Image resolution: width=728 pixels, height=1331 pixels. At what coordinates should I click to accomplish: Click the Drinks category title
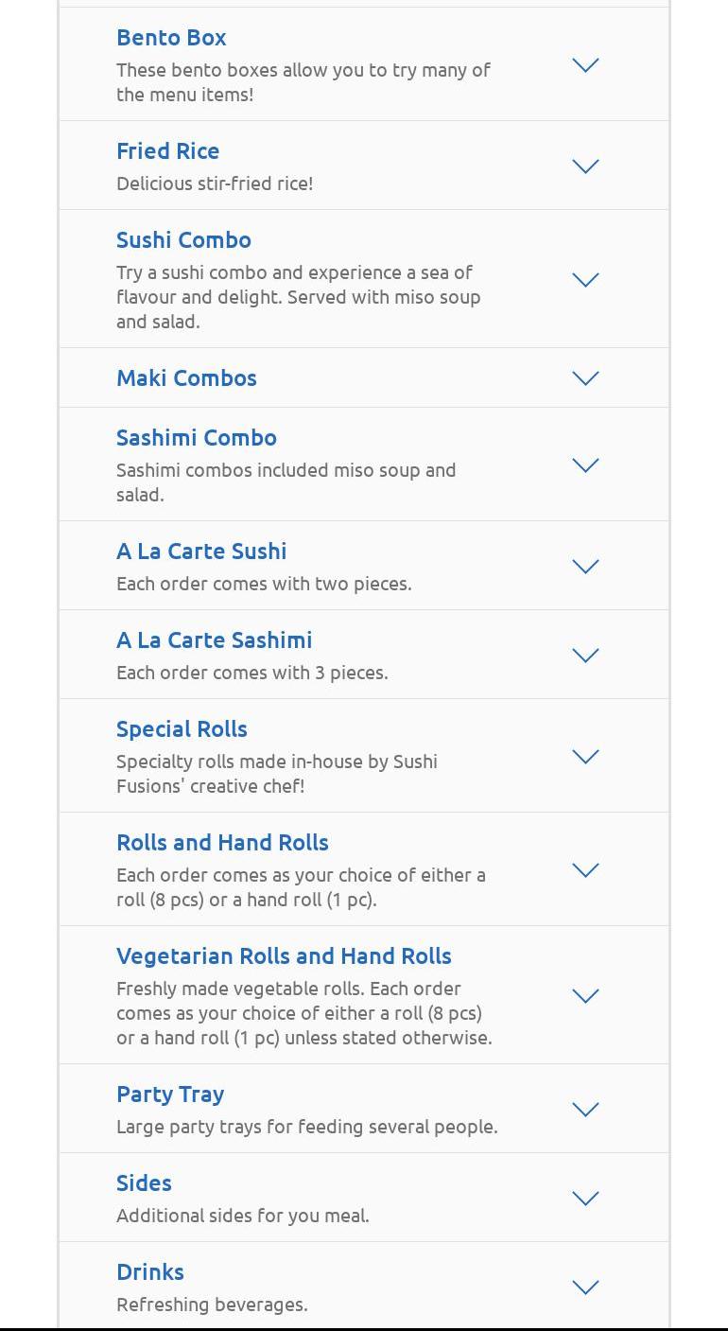click(150, 1272)
